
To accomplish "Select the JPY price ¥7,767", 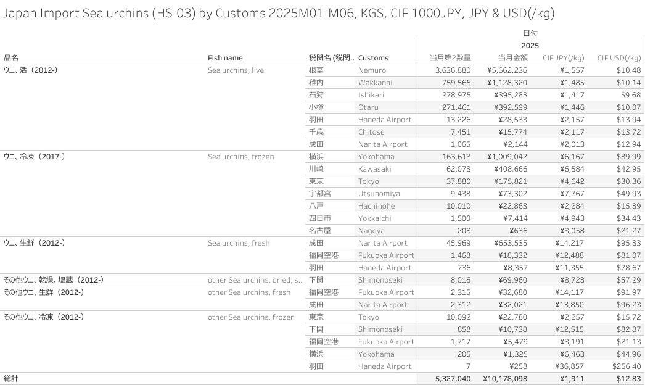I will point(572,194).
